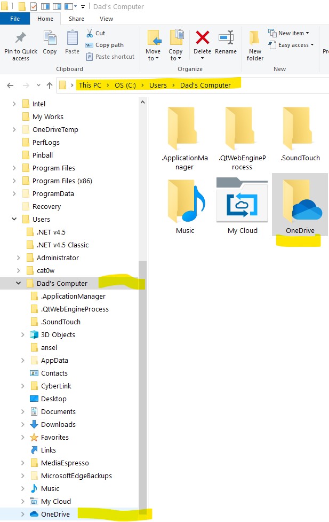Screen dimensions: 329x522
Task: Expand the cat0w tree node
Action: tap(18, 271)
